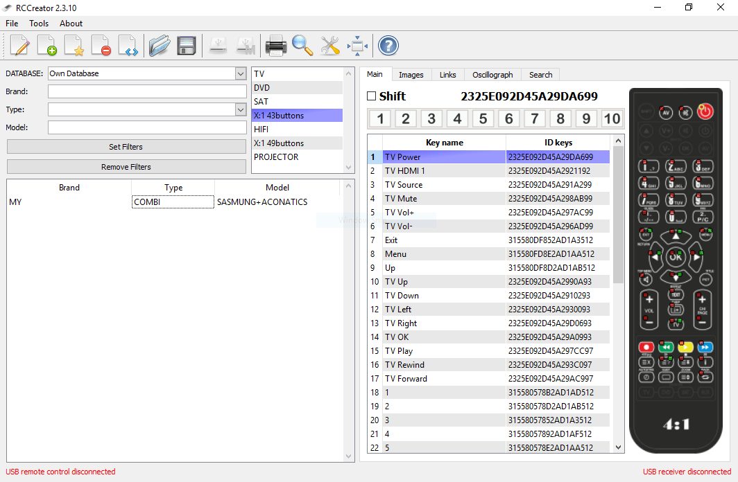Click the green rewind button on remote image
Screen dimensions: 738x482
click(666, 347)
